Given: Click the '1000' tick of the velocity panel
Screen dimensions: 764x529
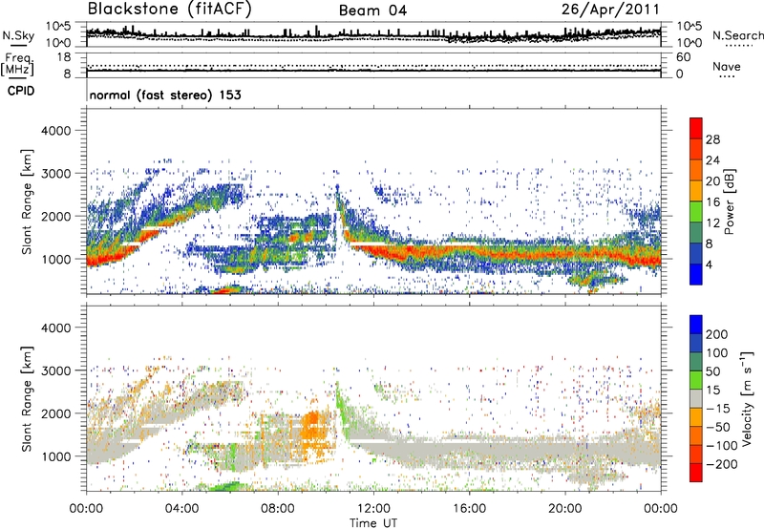Looking at the screenshot, I should point(55,456).
